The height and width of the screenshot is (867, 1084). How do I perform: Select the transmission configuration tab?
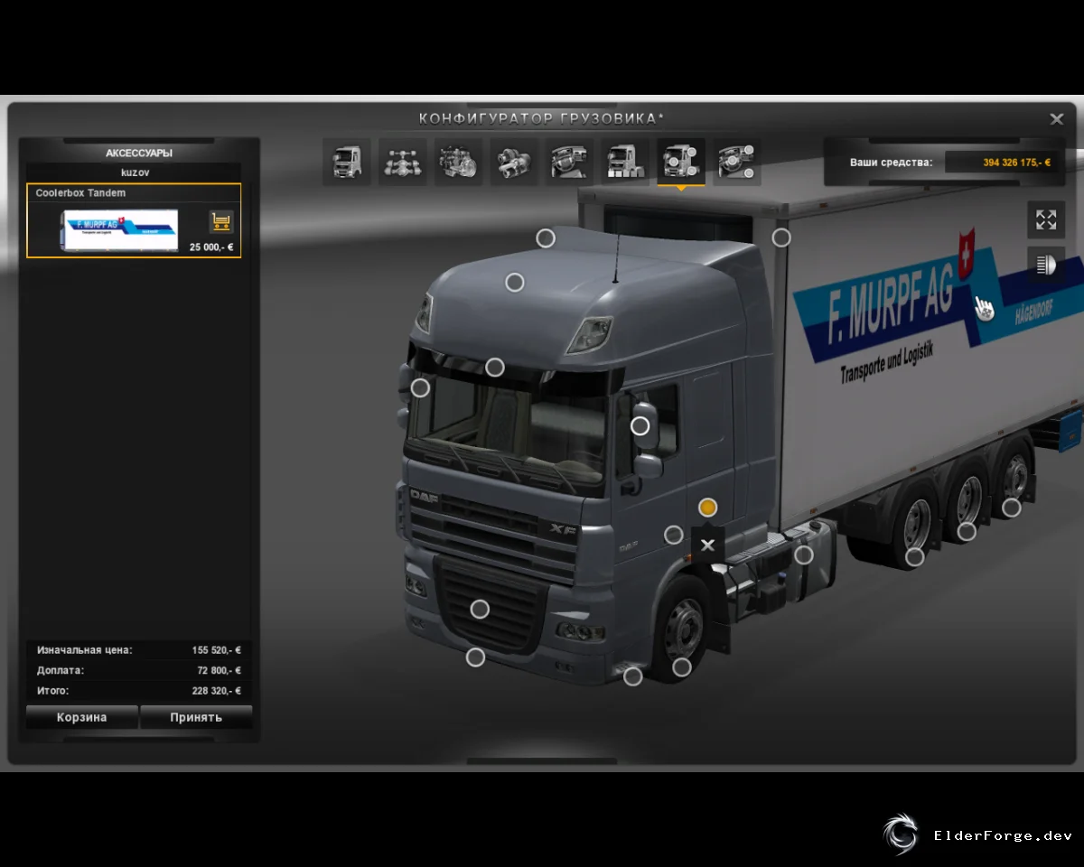(x=515, y=162)
